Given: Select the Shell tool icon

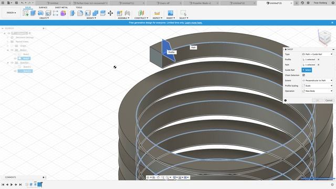Looking at the screenshot, I should pos(88,13).
